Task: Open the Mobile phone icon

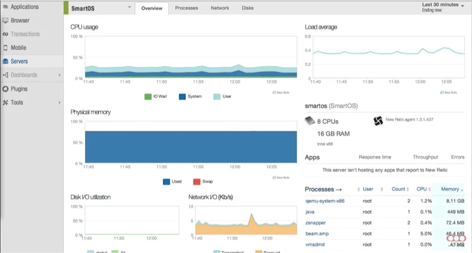Action: (x=5, y=48)
